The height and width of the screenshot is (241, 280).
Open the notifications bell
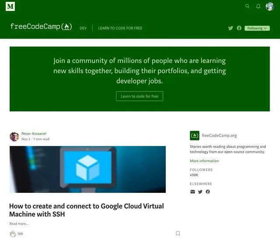[x=258, y=6]
